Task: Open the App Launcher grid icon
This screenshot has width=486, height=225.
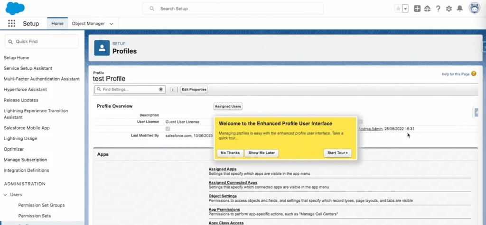Action: tap(11, 24)
